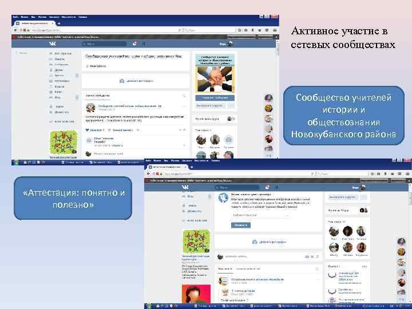Open the first chat avatar on upper window's right edge
This screenshot has height=309, width=412.
[x=268, y=98]
